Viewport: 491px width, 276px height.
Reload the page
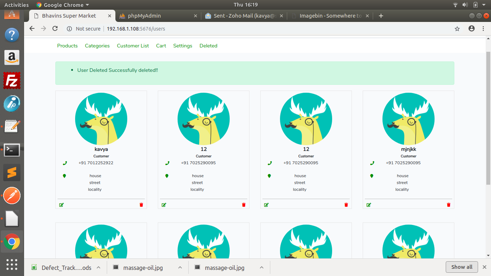click(x=55, y=29)
